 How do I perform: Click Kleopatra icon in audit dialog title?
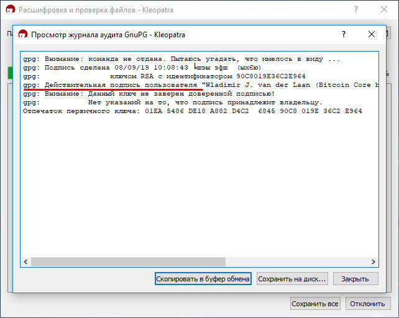[23, 34]
